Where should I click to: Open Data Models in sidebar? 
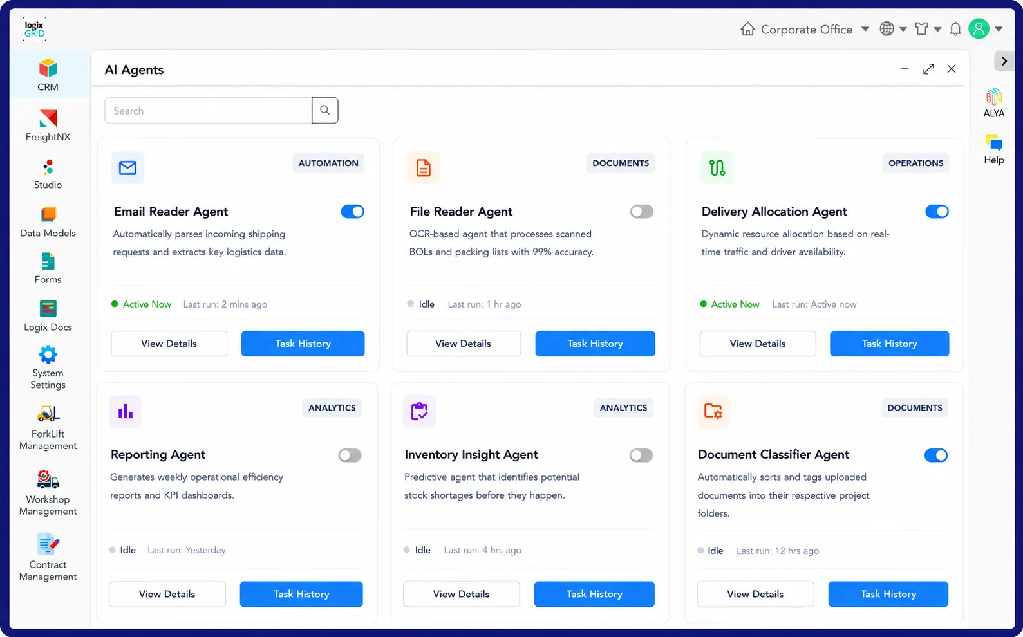click(x=48, y=223)
